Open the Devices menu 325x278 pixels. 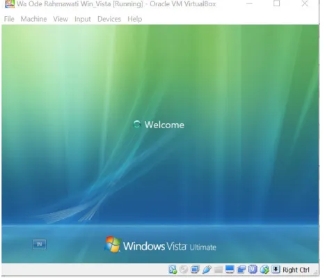tap(109, 19)
